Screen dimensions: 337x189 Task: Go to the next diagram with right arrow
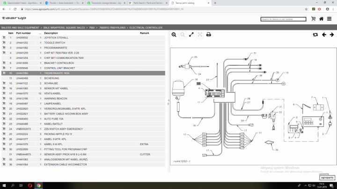point(331,35)
